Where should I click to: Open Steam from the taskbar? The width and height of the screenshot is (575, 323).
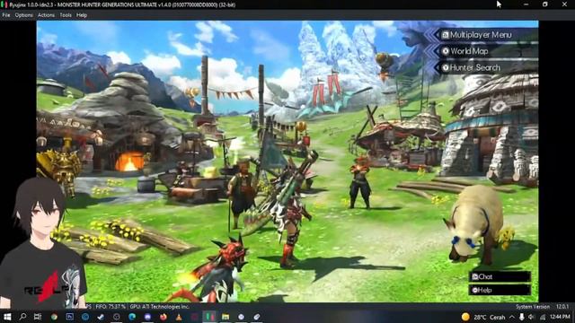pos(101,317)
